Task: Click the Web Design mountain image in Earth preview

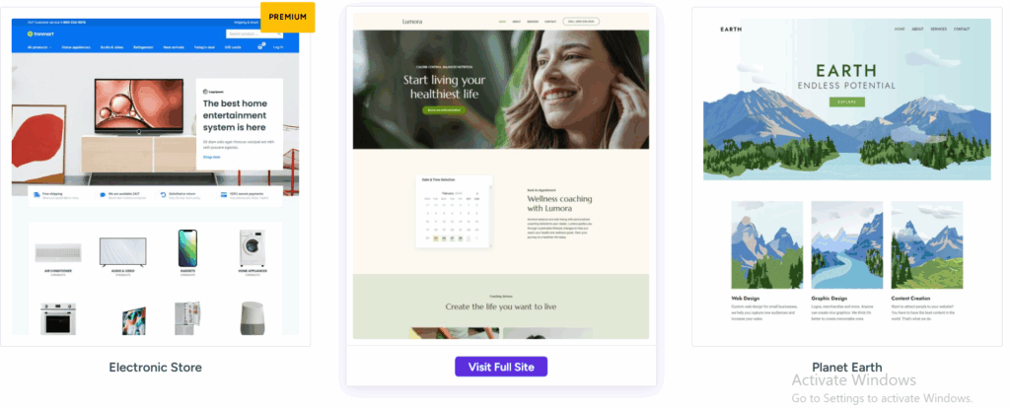Action: pyautogui.click(x=767, y=244)
